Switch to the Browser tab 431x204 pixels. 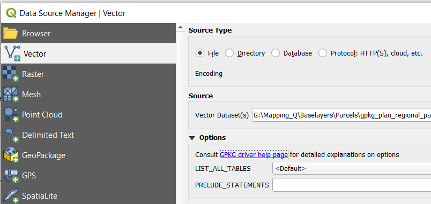[x=88, y=34]
